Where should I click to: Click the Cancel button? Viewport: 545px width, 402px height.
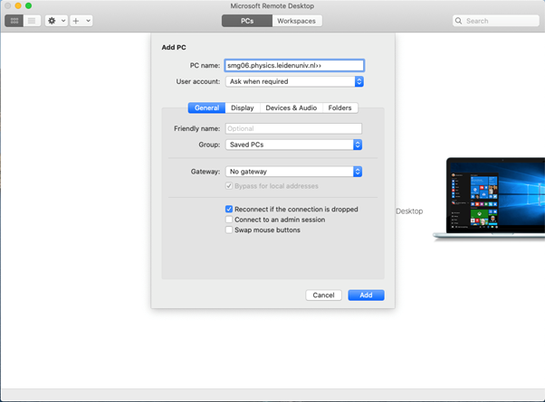(323, 295)
